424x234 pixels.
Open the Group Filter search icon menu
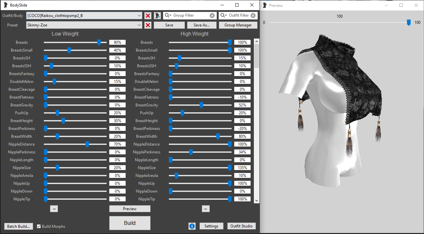click(168, 15)
